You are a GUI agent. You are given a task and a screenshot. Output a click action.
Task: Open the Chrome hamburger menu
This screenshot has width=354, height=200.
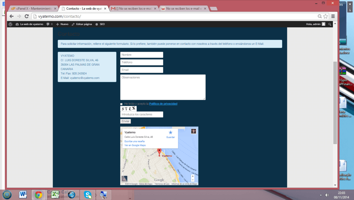pyautogui.click(x=333, y=16)
